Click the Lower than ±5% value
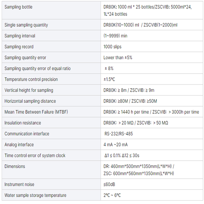Viewport: 204px width, 204px height. pyautogui.click(x=118, y=58)
